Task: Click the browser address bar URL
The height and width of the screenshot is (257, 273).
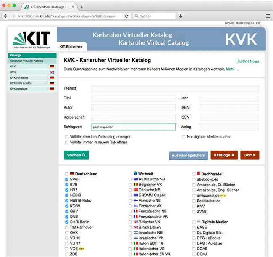Action: coord(67,16)
